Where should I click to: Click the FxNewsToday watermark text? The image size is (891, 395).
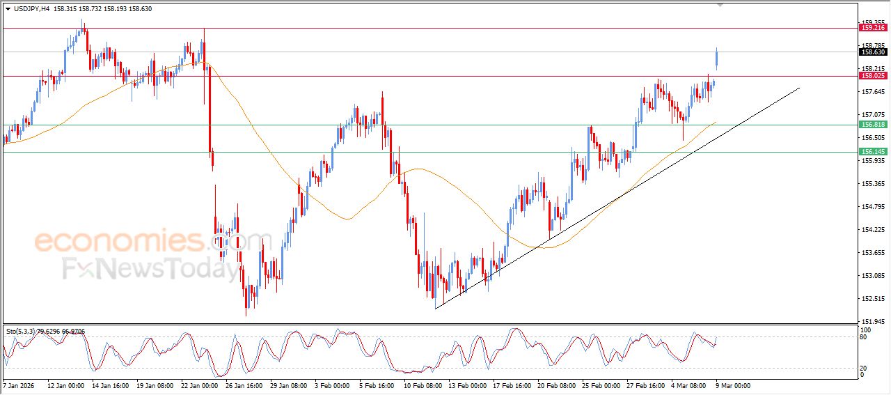[150, 268]
